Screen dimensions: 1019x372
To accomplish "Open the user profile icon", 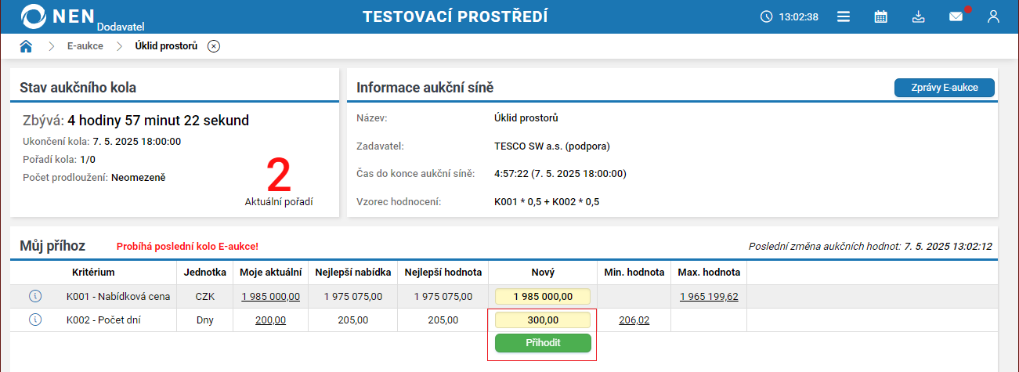I will (x=993, y=16).
